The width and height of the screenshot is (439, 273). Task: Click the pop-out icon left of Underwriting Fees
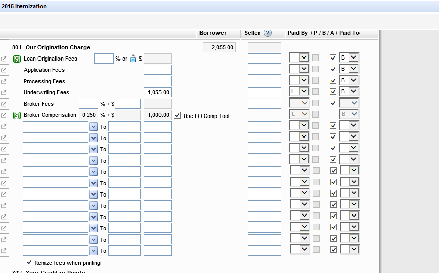pyautogui.click(x=4, y=92)
